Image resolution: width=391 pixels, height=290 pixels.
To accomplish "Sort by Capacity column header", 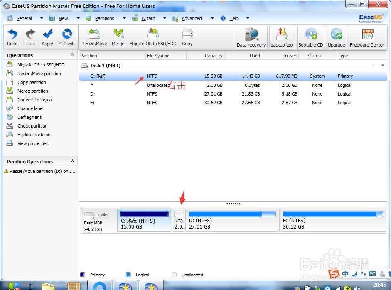I will click(x=205, y=56).
